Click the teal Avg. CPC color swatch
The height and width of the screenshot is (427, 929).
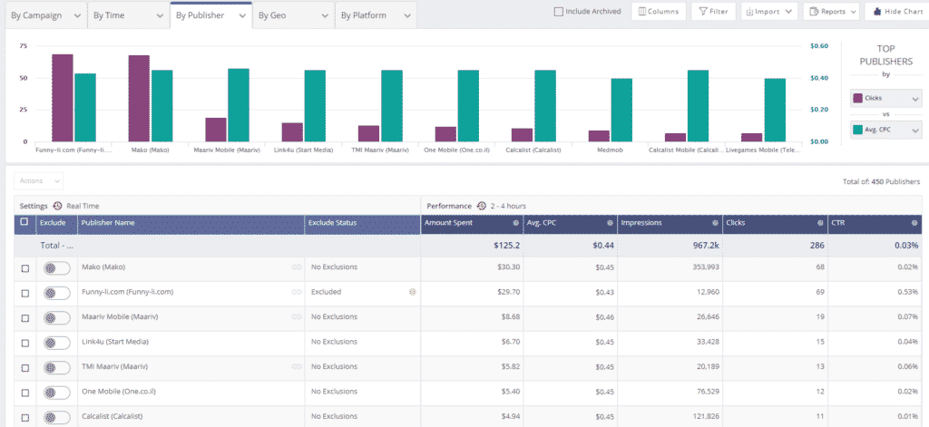coord(857,130)
